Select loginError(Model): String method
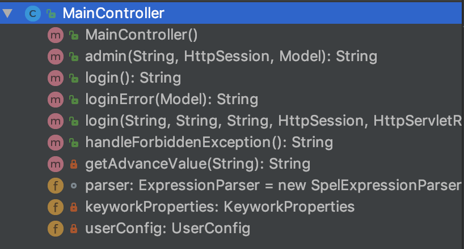 coord(171,100)
